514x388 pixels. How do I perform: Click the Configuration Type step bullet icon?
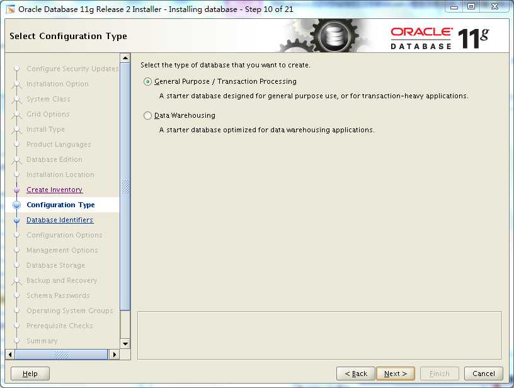(17, 205)
